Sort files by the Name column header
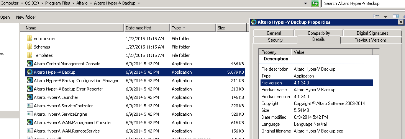 point(72,28)
